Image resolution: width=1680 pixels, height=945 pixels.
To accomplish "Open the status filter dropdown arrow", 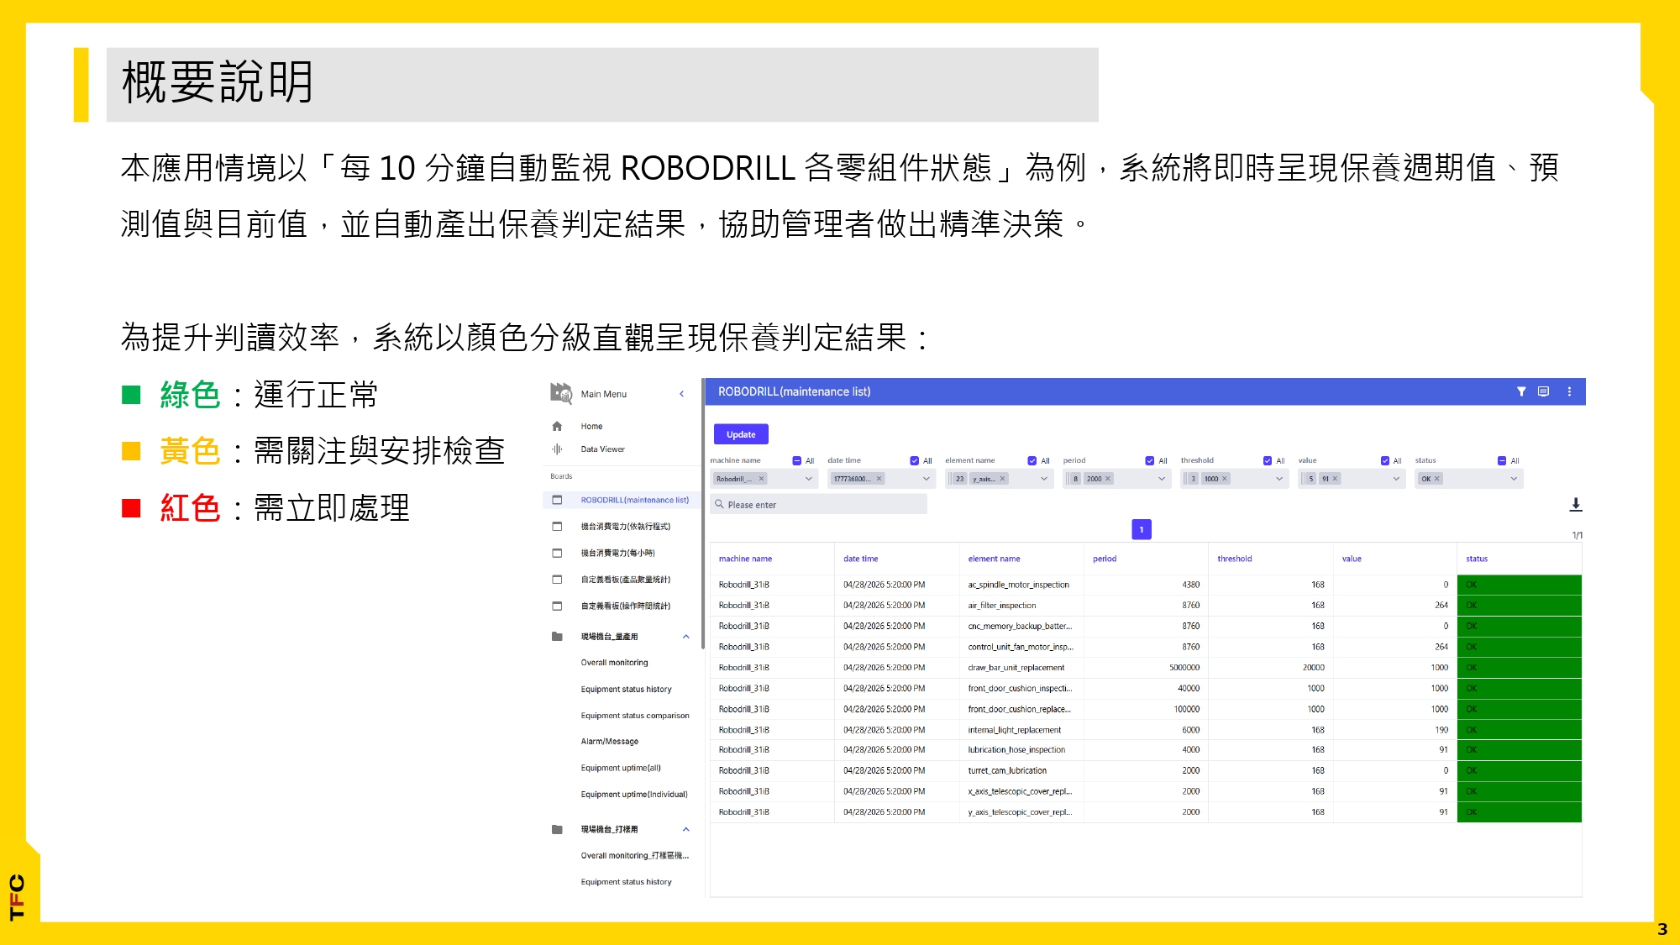I will [1514, 479].
